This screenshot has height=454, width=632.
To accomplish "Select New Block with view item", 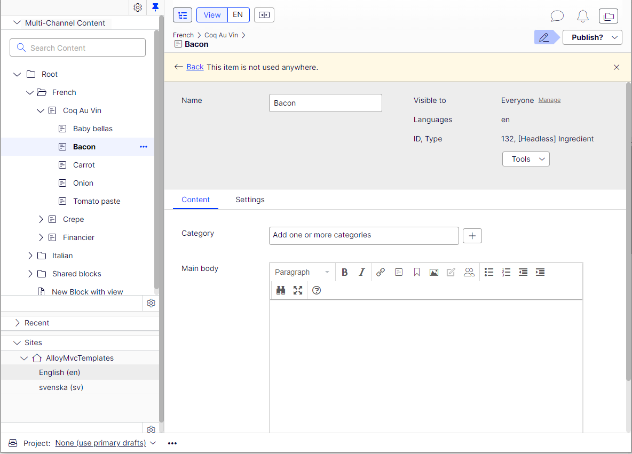I will pyautogui.click(x=88, y=291).
